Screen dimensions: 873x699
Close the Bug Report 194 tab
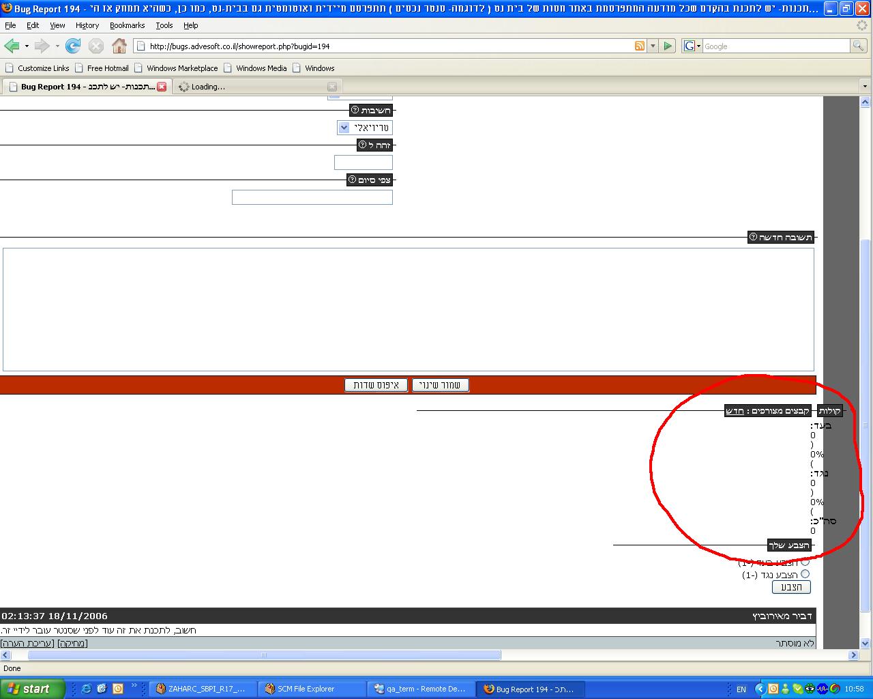(x=162, y=87)
